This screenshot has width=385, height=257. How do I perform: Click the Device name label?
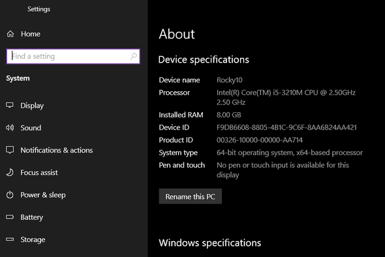point(179,80)
